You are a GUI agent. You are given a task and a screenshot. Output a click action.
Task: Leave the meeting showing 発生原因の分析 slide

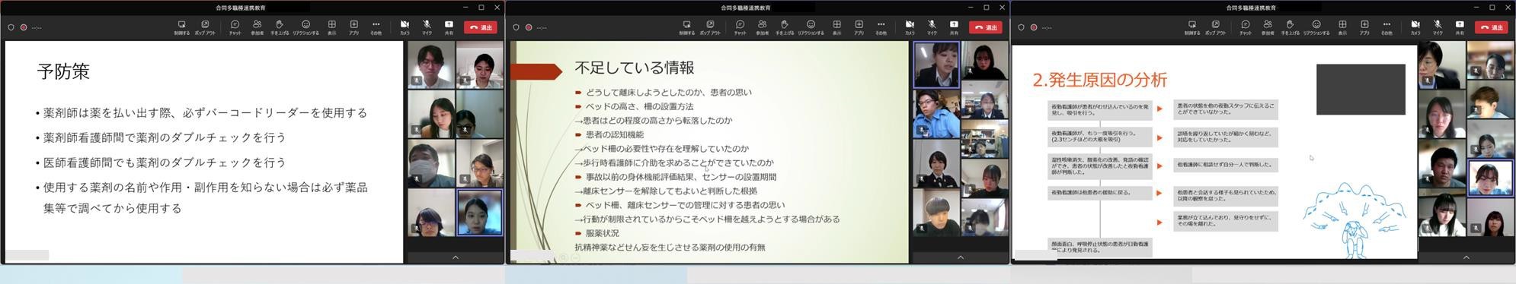[1492, 27]
